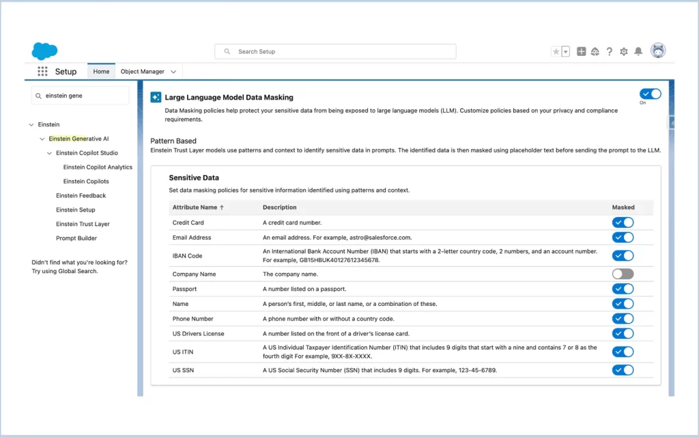699x437 pixels.
Task: Select the 'Company Name' attribute cell
Action: (194, 274)
